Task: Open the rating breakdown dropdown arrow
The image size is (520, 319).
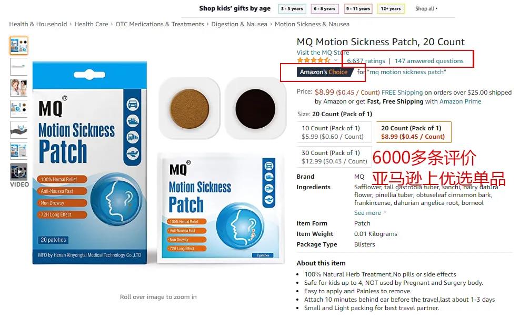Action: 336,60
